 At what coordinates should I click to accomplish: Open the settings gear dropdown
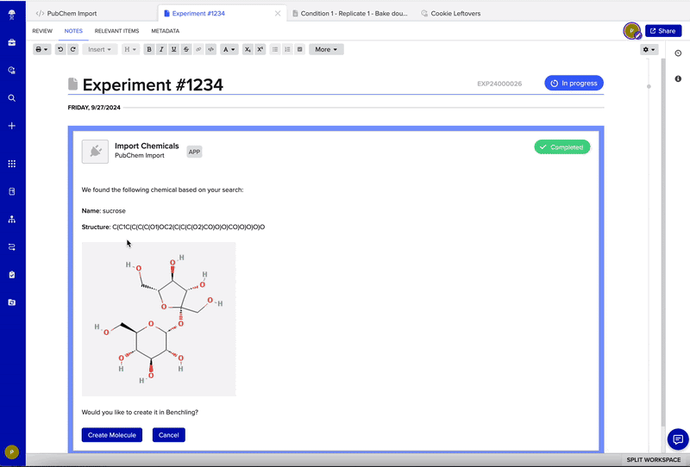(x=649, y=50)
